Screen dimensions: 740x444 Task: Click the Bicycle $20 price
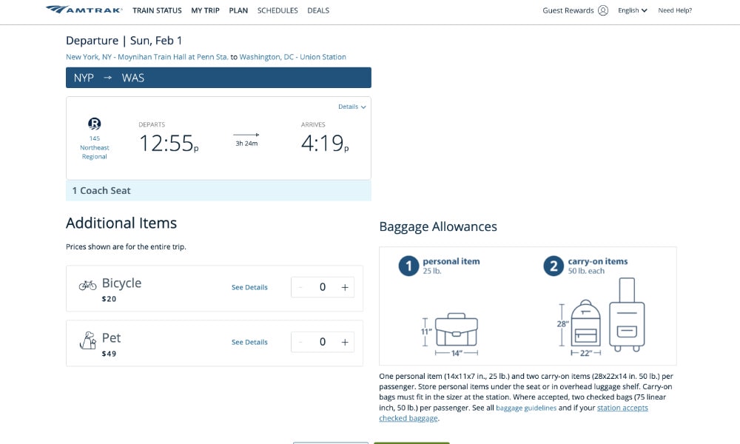coord(109,299)
